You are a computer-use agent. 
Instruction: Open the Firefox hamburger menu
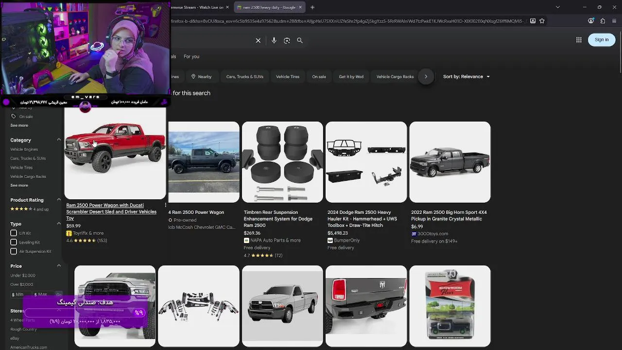coord(615,21)
